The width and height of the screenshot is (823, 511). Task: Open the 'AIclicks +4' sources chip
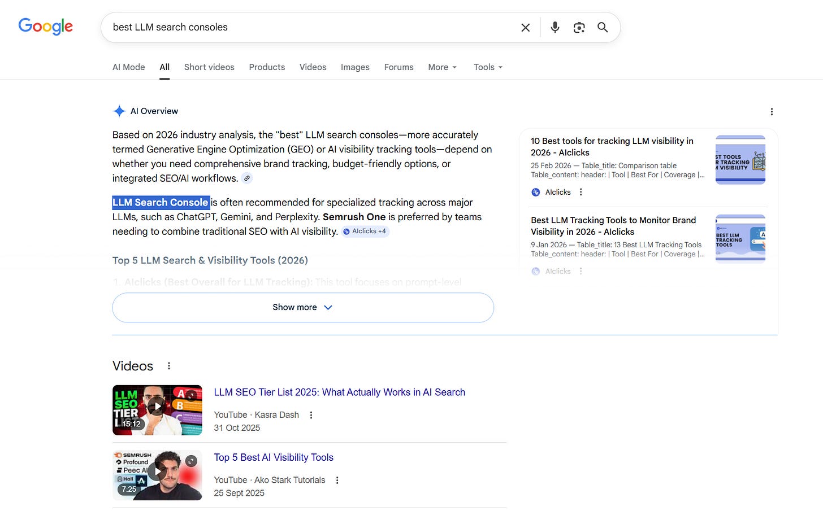tap(365, 232)
